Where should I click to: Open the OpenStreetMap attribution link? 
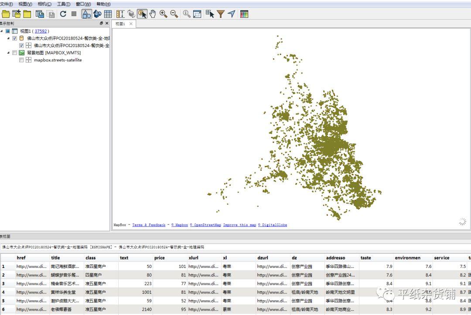tap(205, 225)
